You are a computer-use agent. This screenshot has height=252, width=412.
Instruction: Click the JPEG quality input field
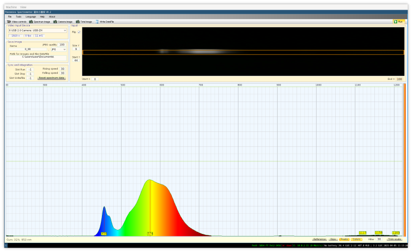pyautogui.click(x=62, y=45)
